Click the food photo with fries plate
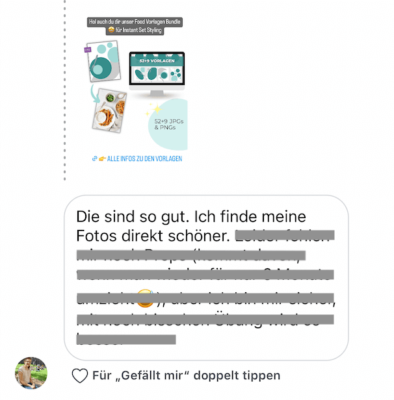 pos(109,110)
